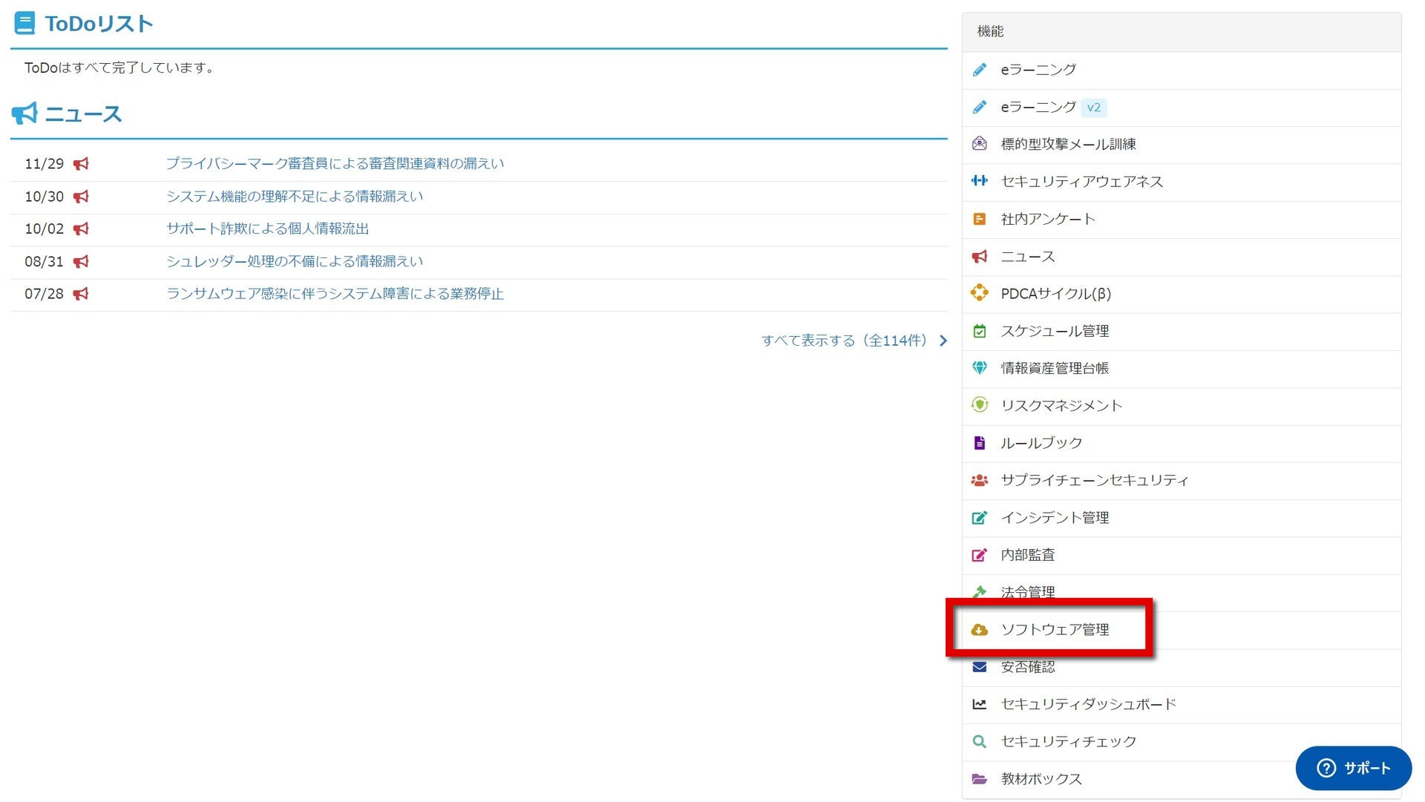Click the 社内アンケート orange form icon
Screen dimensions: 1425x802
[x=980, y=219]
